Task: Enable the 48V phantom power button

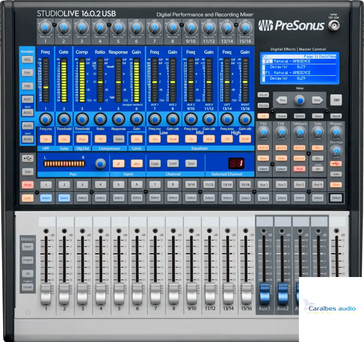Action: point(137,164)
